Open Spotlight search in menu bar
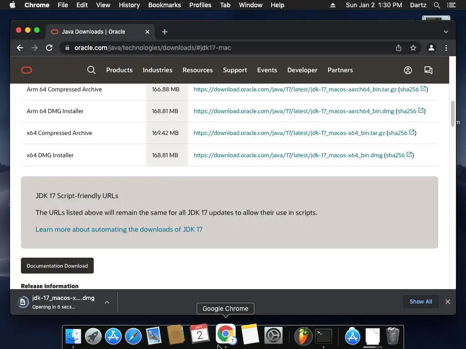 [436, 5]
